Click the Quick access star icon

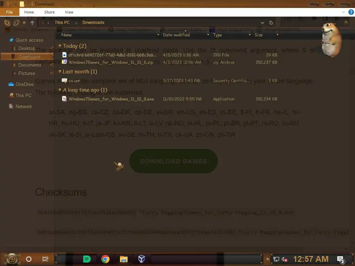11,40
